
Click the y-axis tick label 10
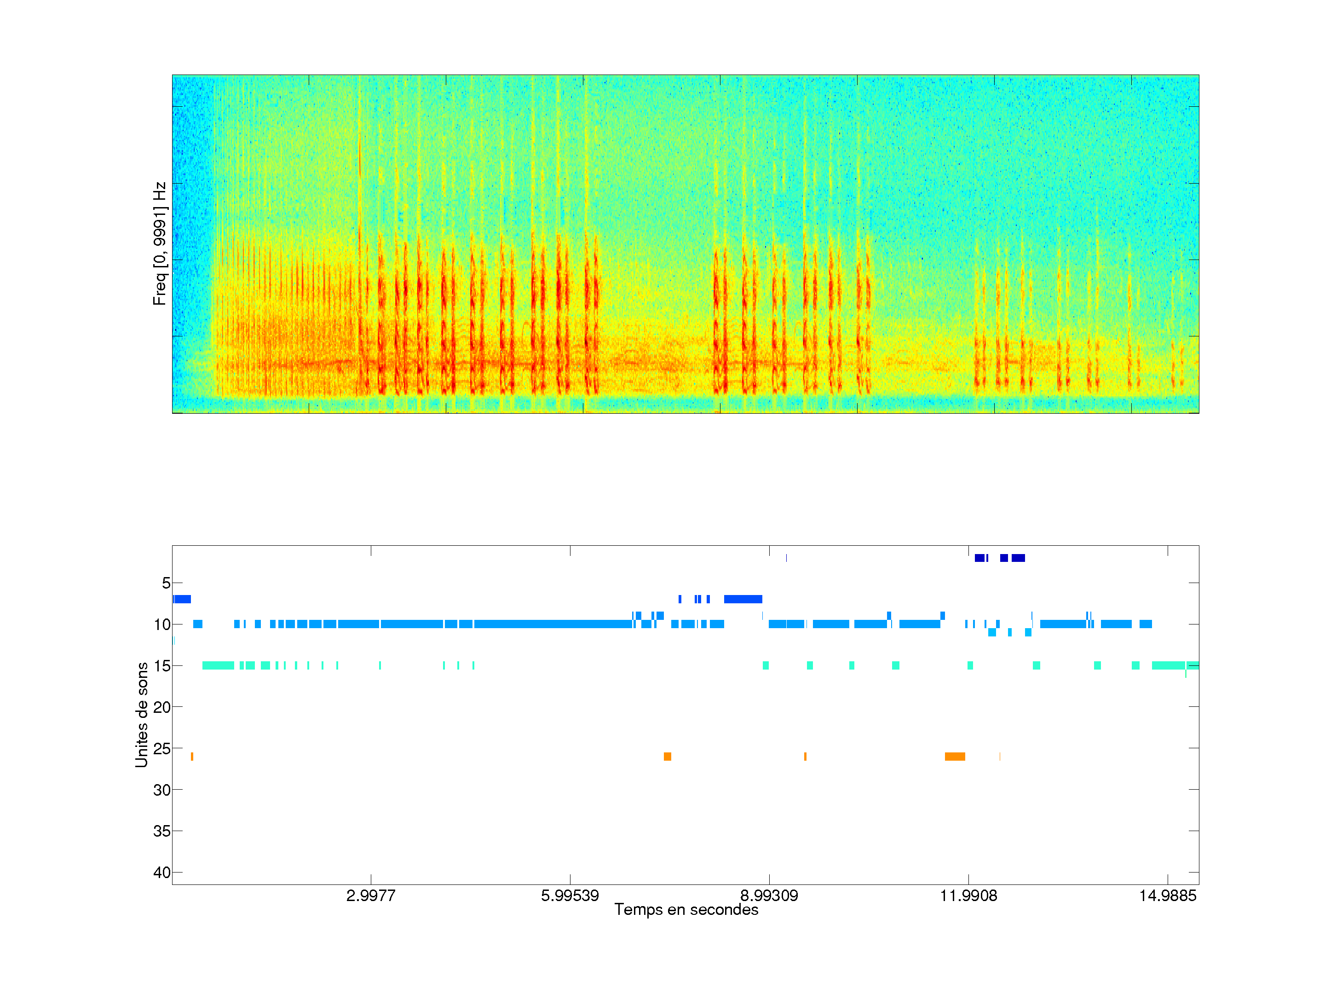[x=162, y=624]
